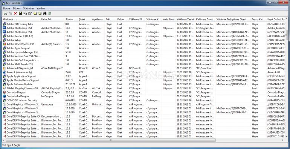Click the Amaroki86 registry key cell
The width and height of the screenshot is (290, 149).
(274, 72)
